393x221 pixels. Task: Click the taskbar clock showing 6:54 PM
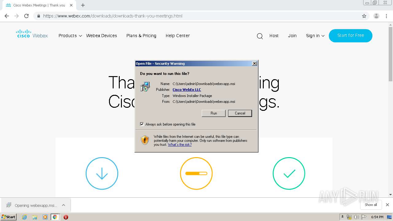[x=377, y=217]
